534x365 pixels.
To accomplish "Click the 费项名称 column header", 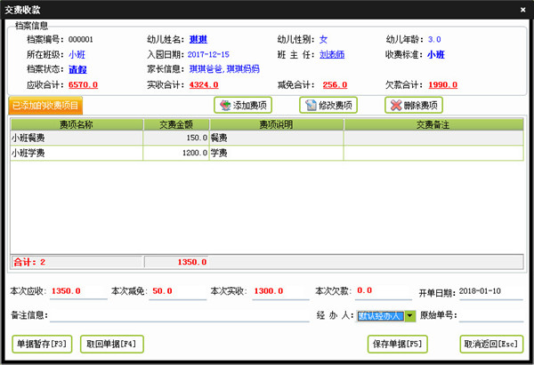I will (76, 124).
